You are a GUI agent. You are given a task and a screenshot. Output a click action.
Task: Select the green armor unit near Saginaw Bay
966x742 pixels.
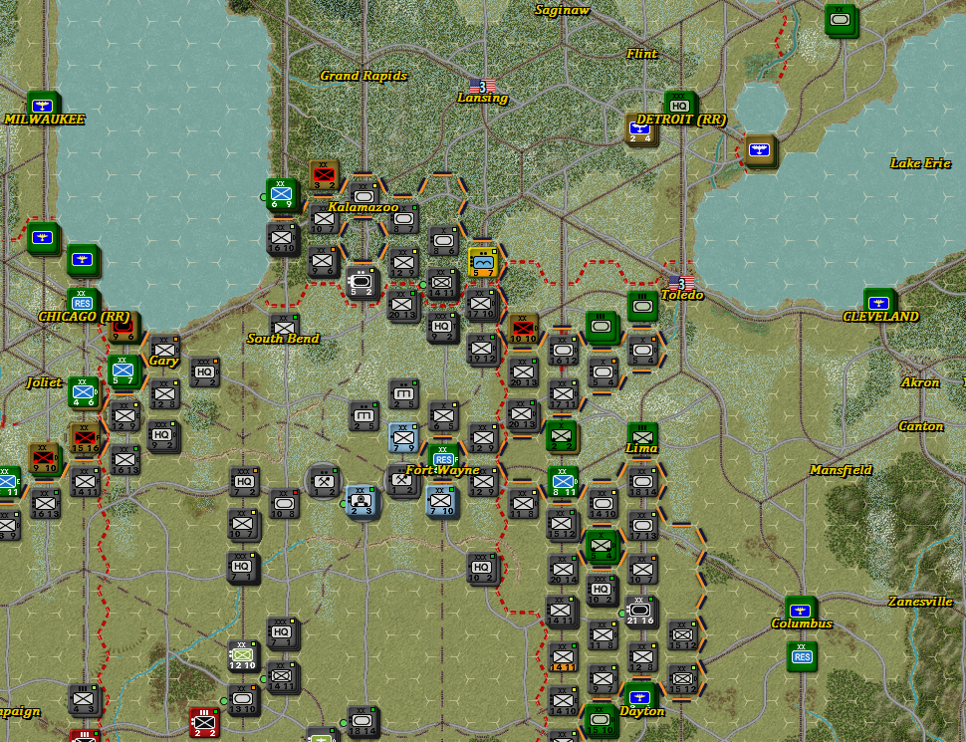(841, 20)
